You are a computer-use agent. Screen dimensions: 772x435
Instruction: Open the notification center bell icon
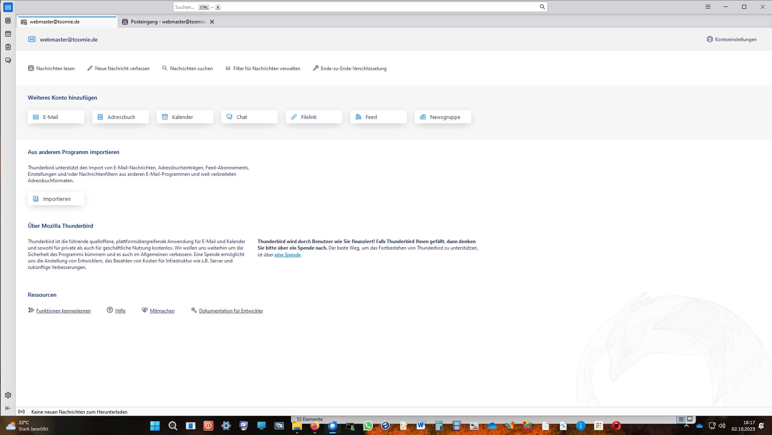click(762, 426)
